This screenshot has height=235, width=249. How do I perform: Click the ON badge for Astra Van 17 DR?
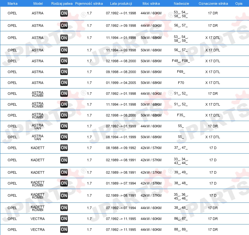coord(64,126)
